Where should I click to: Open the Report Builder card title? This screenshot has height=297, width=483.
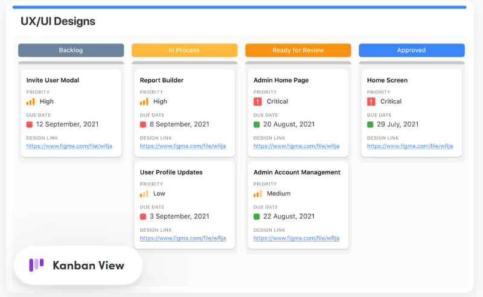162,80
